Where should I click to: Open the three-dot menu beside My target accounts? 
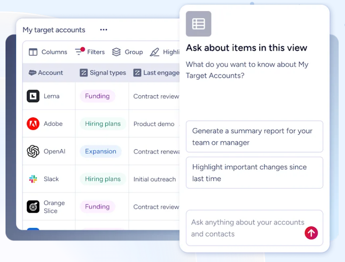(104, 29)
